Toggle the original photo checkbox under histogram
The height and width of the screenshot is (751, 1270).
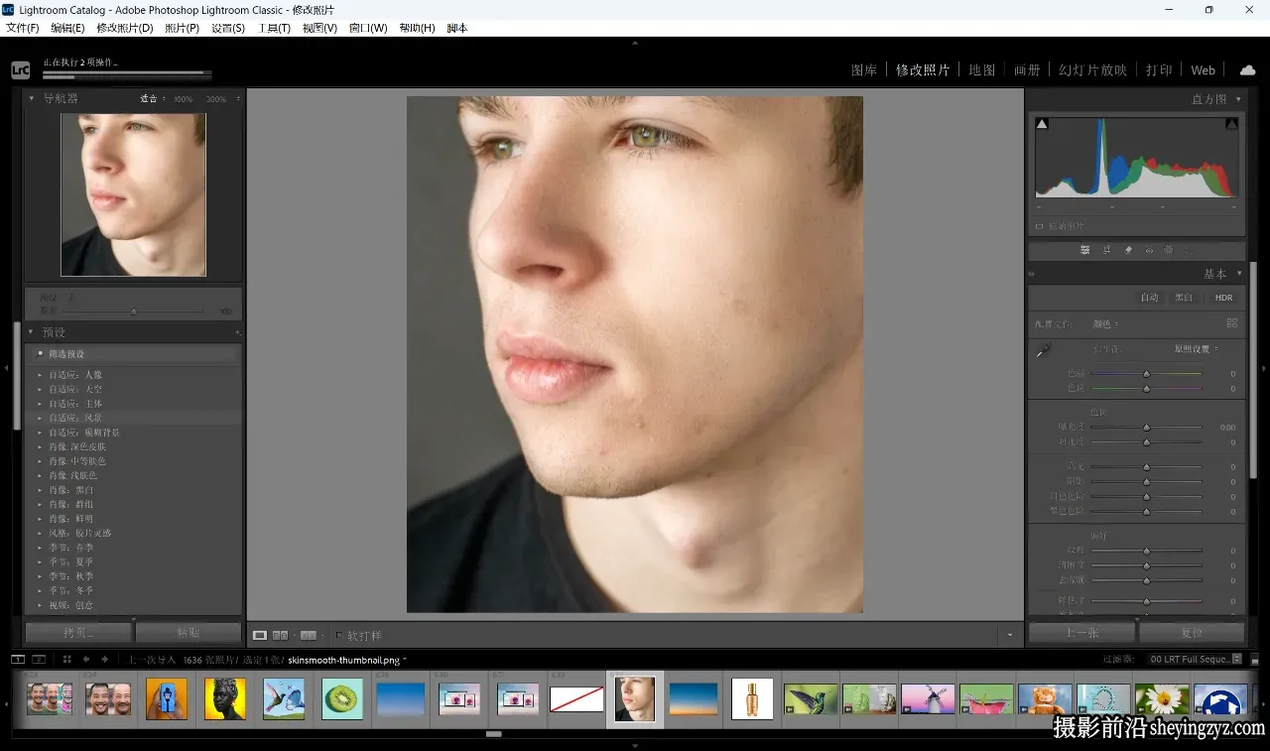click(x=1039, y=226)
